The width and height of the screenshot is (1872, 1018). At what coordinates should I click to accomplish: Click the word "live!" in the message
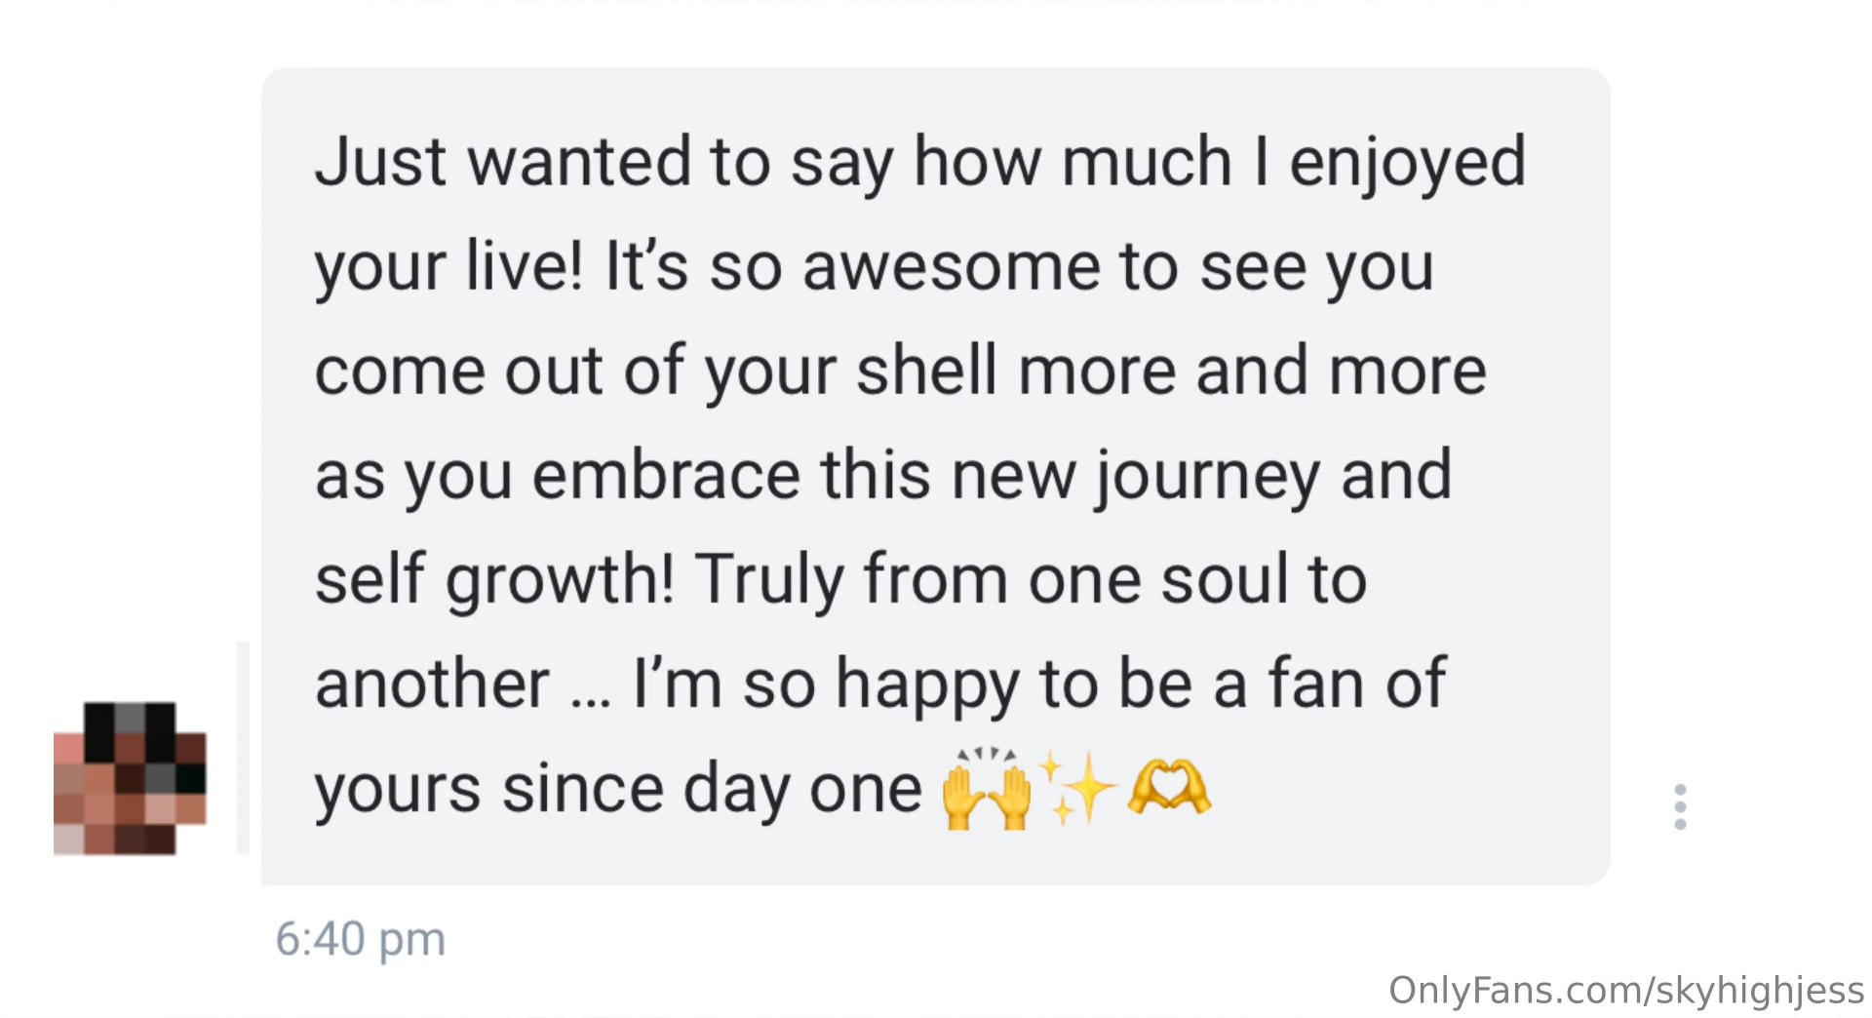[525, 265]
